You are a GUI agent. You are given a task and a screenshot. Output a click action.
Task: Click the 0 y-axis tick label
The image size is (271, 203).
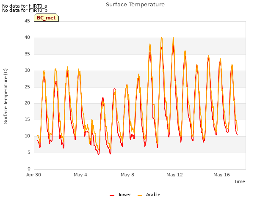(x=29, y=169)
